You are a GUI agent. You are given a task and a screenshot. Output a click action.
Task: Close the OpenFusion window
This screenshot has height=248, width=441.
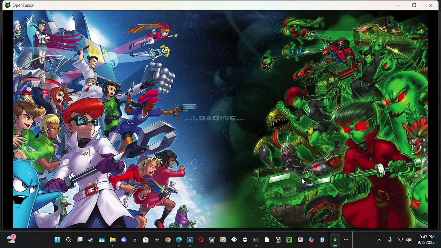(x=431, y=5)
